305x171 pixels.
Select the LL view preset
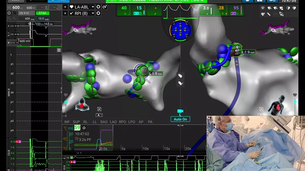95,122
